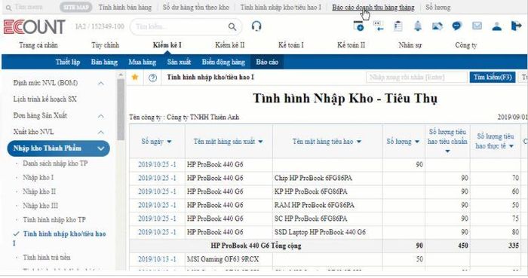Open Báo cáo submenu
528x278 pixels.
pyautogui.click(x=267, y=62)
